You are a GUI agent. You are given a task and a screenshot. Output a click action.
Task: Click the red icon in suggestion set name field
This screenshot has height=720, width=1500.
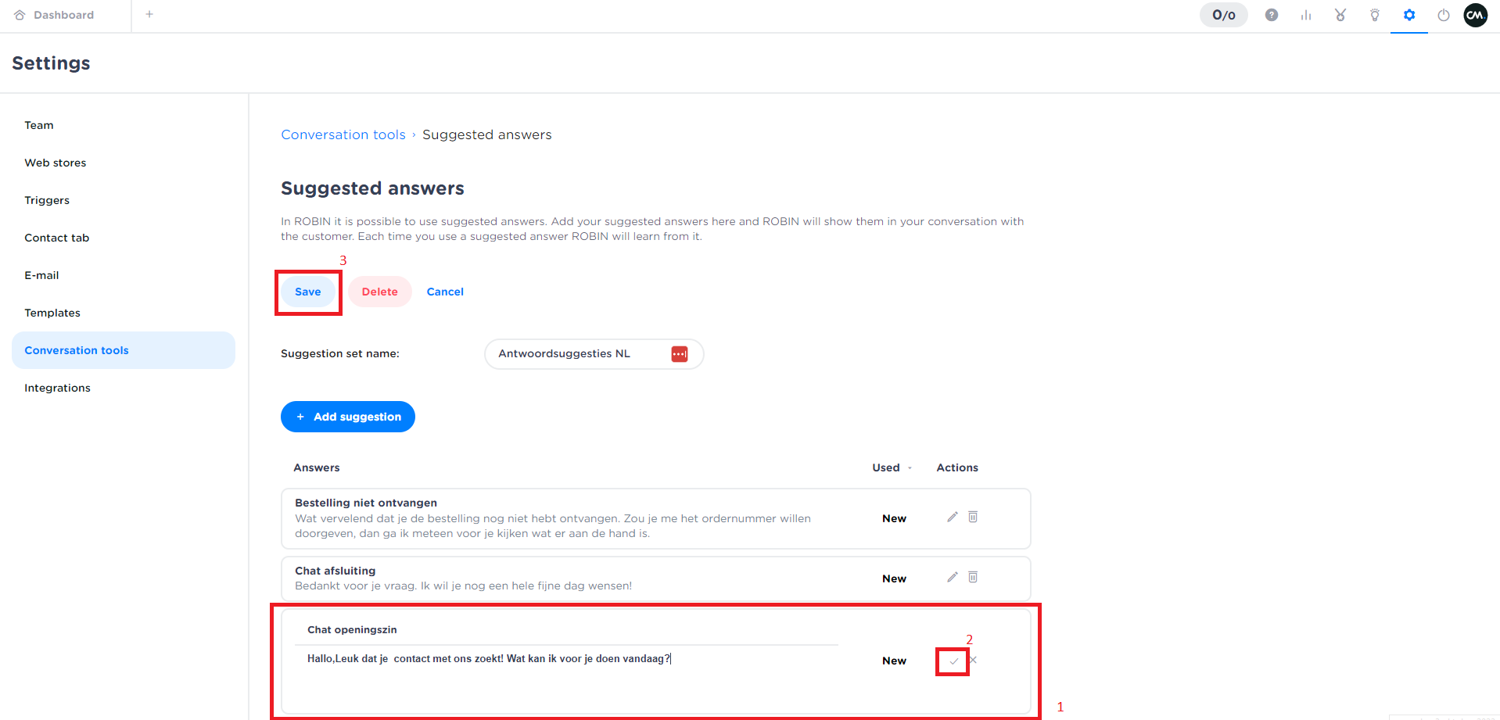[x=680, y=354]
